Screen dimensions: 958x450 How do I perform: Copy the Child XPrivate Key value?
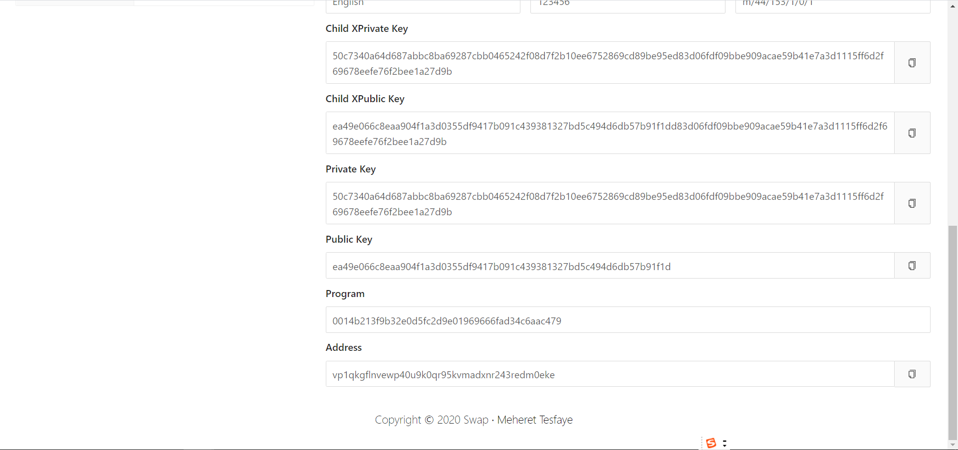[912, 63]
